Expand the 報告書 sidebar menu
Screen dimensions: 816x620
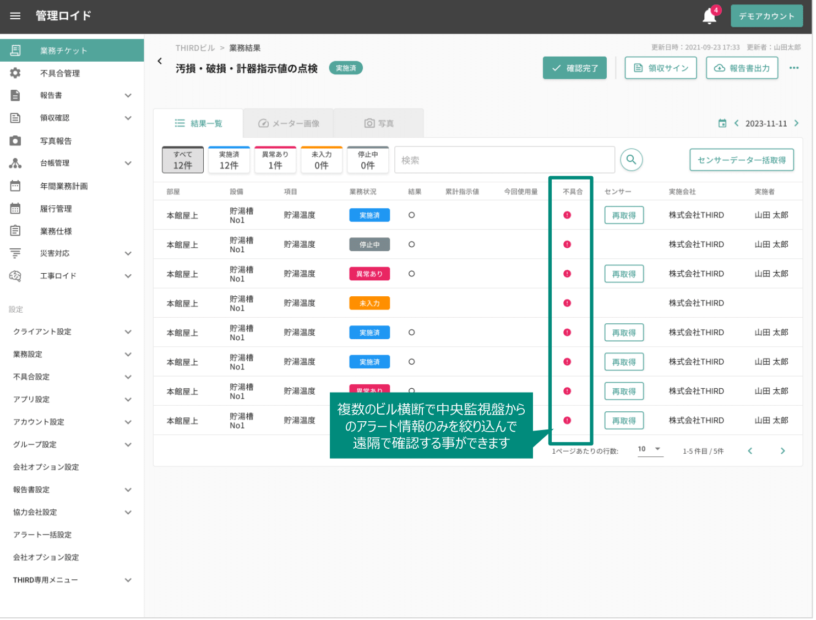[128, 95]
